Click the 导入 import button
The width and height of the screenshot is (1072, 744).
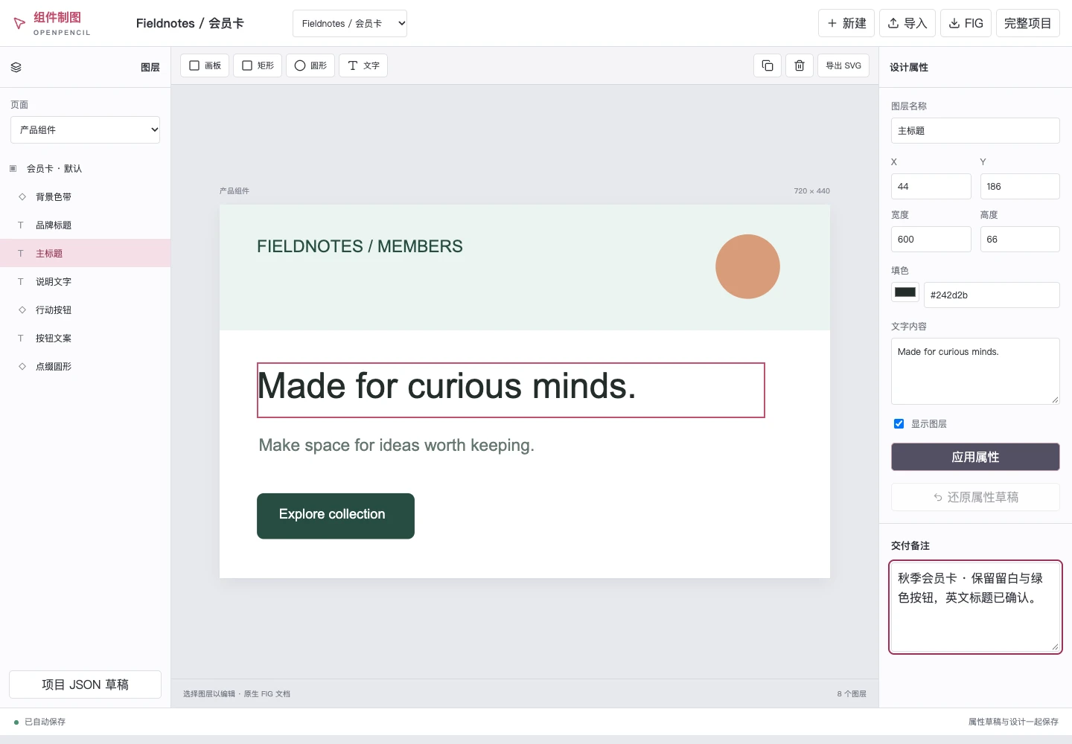click(x=907, y=23)
